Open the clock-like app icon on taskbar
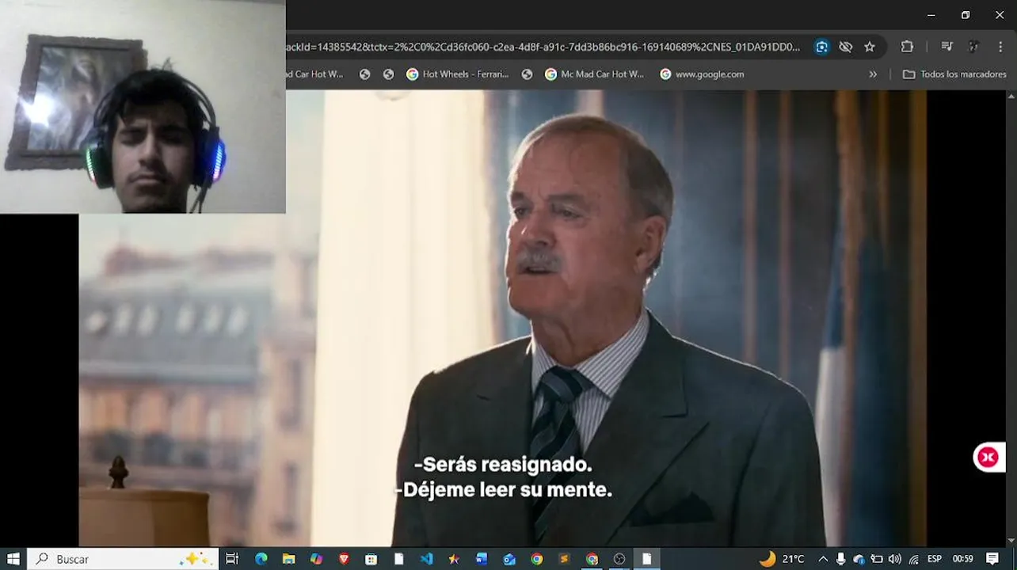Image resolution: width=1017 pixels, height=570 pixels. click(x=619, y=559)
